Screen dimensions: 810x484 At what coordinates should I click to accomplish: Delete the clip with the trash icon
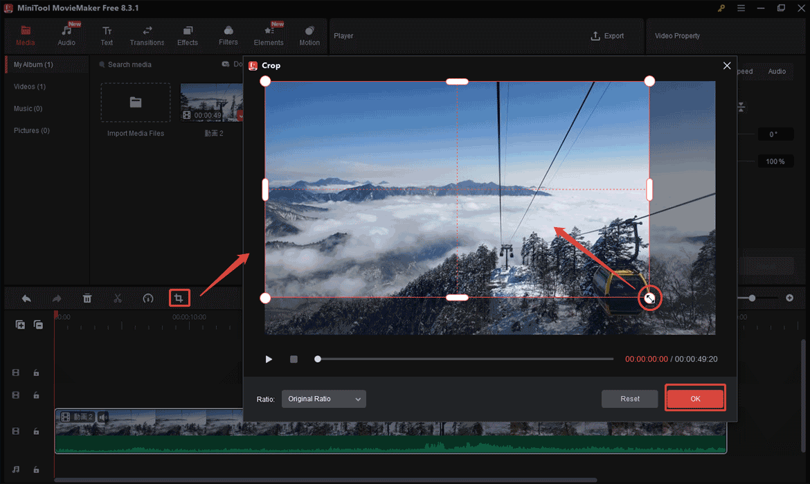point(87,298)
